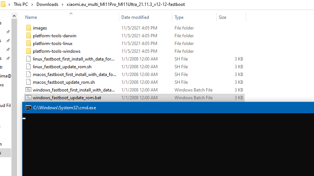Expand chevron before This PC breadcrumb

(x=9, y=4)
